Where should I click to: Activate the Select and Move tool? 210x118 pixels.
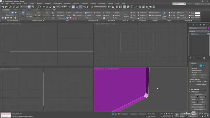pyautogui.click(x=44, y=7)
